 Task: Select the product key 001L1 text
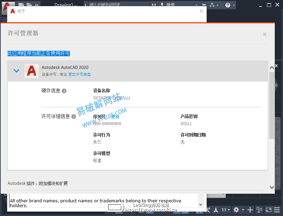point(186,124)
